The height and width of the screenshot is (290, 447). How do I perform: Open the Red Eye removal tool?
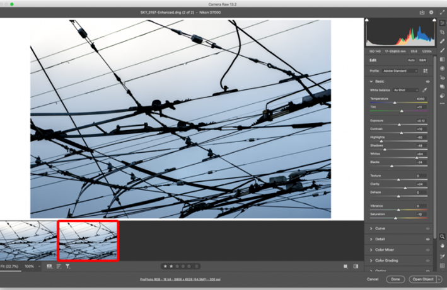pyautogui.click(x=442, y=78)
